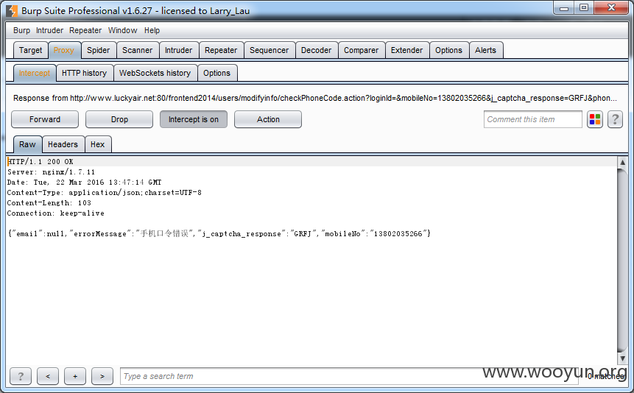Click the Connection: keep-alive line
Screen dimensions: 634x393
[55, 213]
